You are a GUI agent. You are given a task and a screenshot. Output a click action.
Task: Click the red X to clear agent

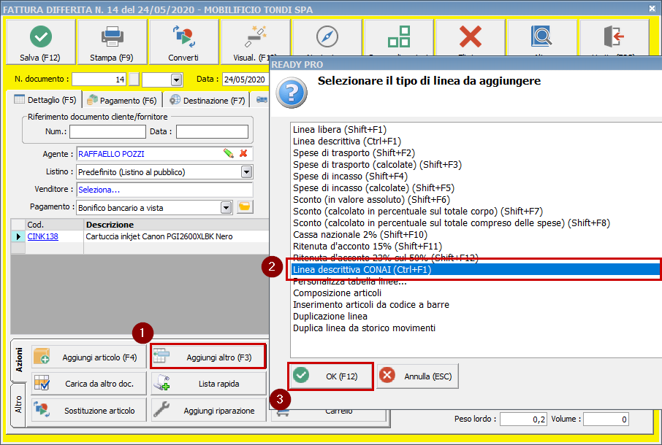coord(243,153)
